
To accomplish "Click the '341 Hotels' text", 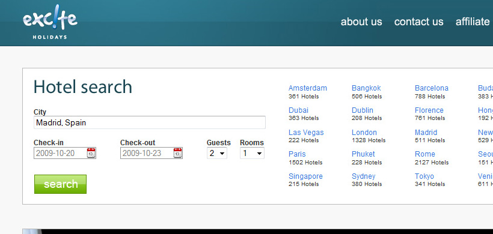I will (x=430, y=184).
